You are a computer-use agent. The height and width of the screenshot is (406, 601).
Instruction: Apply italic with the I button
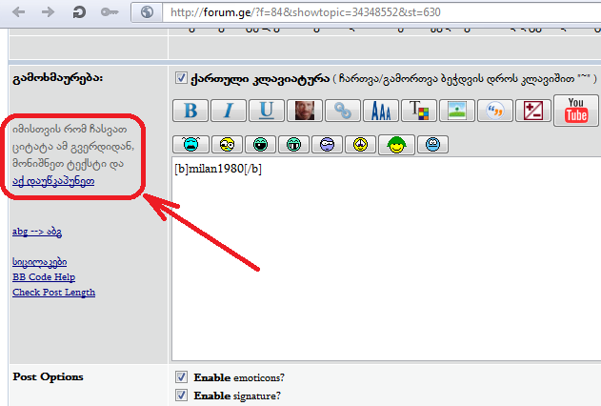tap(229, 111)
